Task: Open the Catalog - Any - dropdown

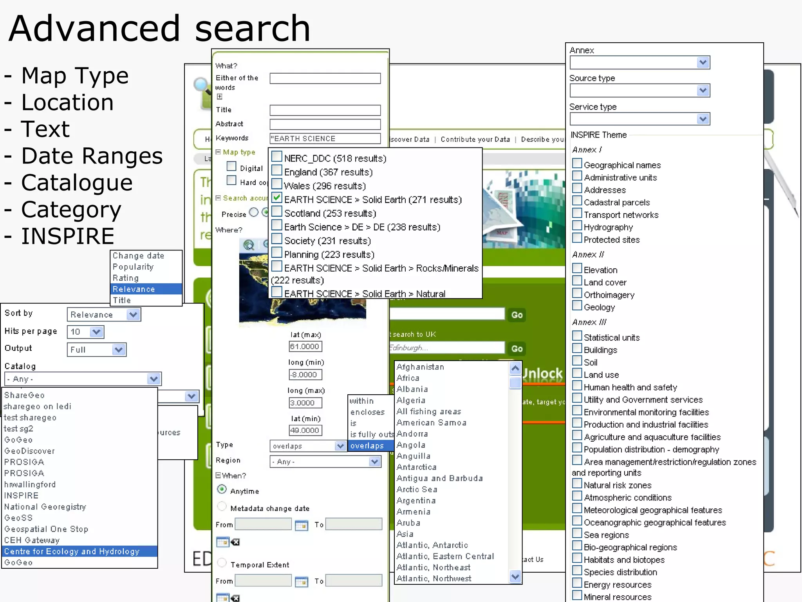Action: click(x=83, y=379)
